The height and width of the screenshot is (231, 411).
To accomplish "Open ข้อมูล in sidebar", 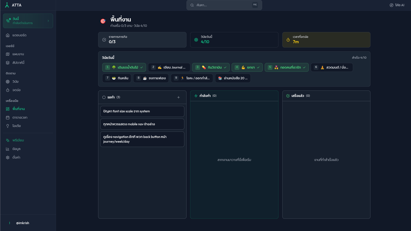I will (x=28, y=149).
